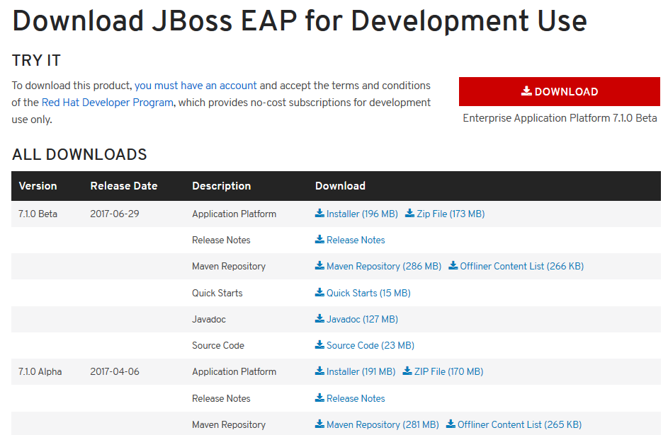
Task: Click the Version column header
Action: (x=38, y=186)
